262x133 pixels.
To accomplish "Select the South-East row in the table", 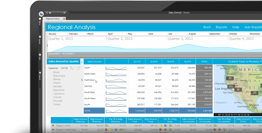I will coord(90,92).
